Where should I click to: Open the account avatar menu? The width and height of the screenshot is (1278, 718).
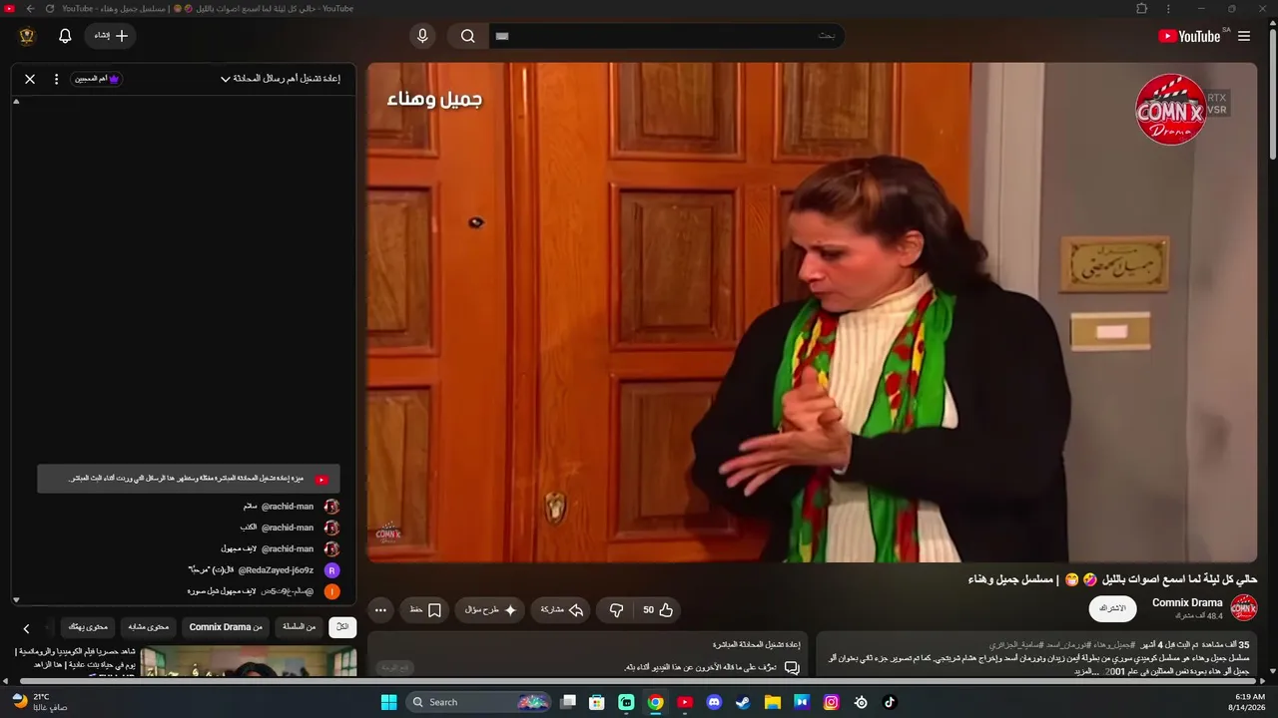point(27,36)
